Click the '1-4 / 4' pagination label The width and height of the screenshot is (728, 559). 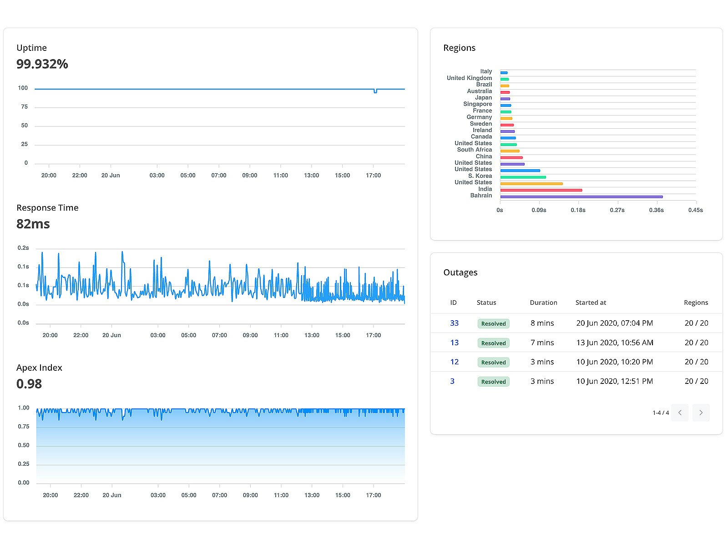(661, 413)
